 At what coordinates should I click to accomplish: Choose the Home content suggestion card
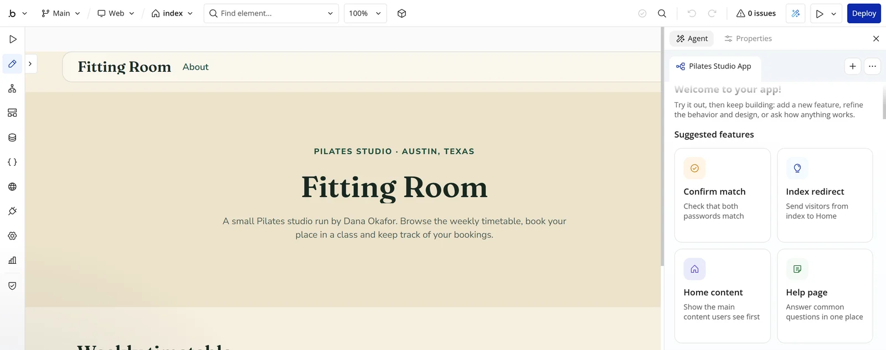pyautogui.click(x=723, y=296)
